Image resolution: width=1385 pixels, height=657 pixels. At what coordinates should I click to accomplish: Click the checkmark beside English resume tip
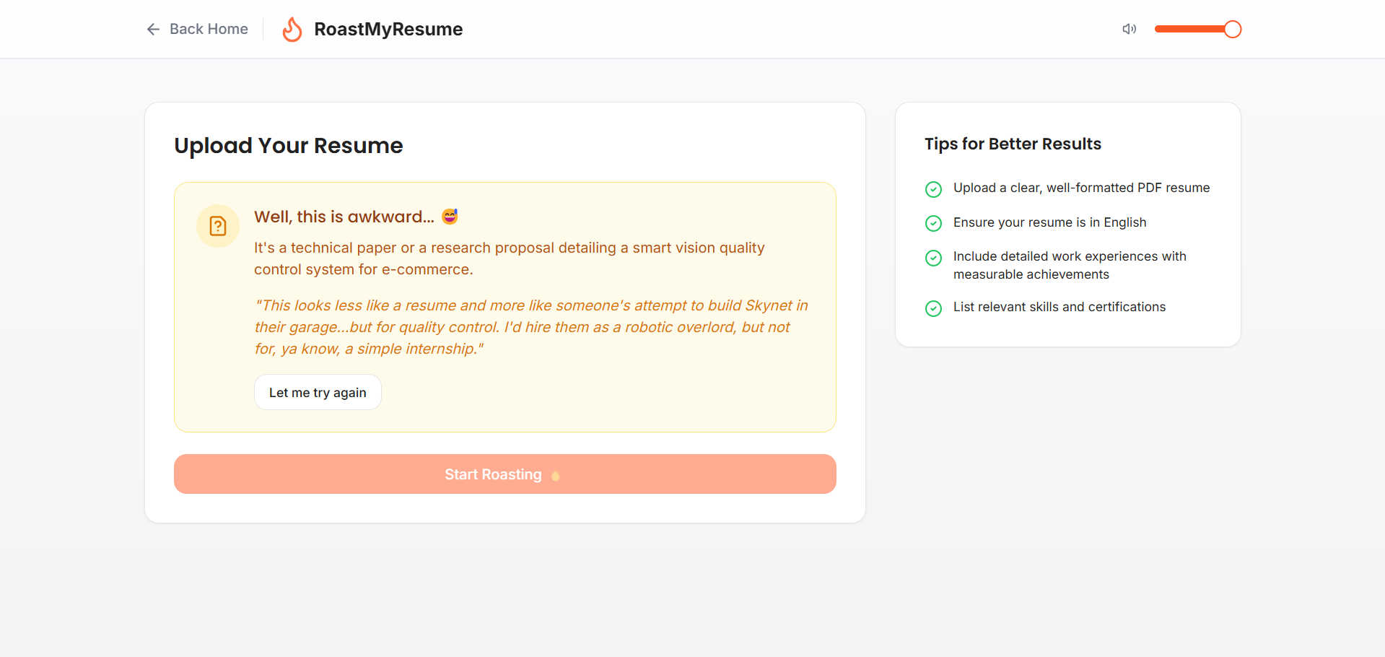pos(933,223)
